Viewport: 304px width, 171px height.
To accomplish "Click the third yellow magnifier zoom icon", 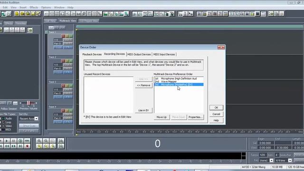I will click(53, 146).
